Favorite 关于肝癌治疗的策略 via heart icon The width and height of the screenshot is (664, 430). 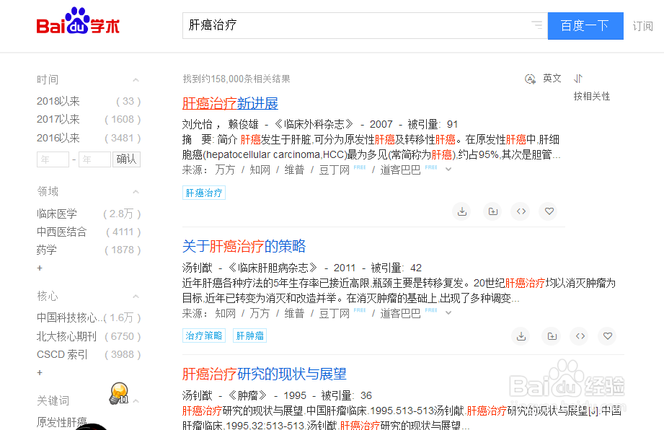608,336
